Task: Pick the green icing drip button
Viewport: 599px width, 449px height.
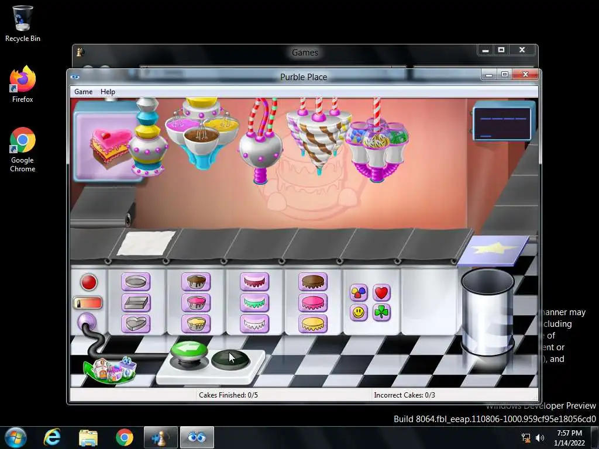Action: pos(254,303)
